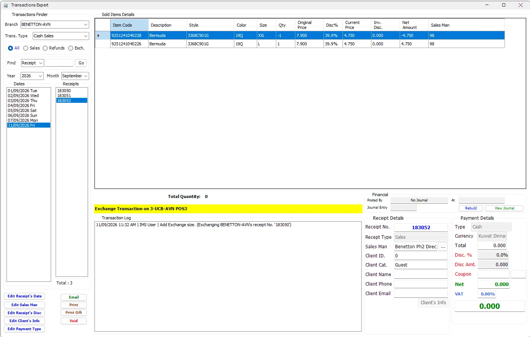Click the Item Code column header
The width and height of the screenshot is (530, 337).
(129, 25)
